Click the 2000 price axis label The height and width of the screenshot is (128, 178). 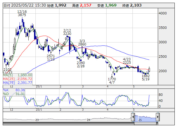point(162,71)
